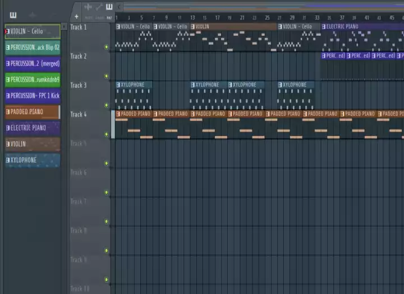Image resolution: width=404 pixels, height=294 pixels.
Task: Toggle the green mute switch of Track 6
Action: tap(106, 192)
